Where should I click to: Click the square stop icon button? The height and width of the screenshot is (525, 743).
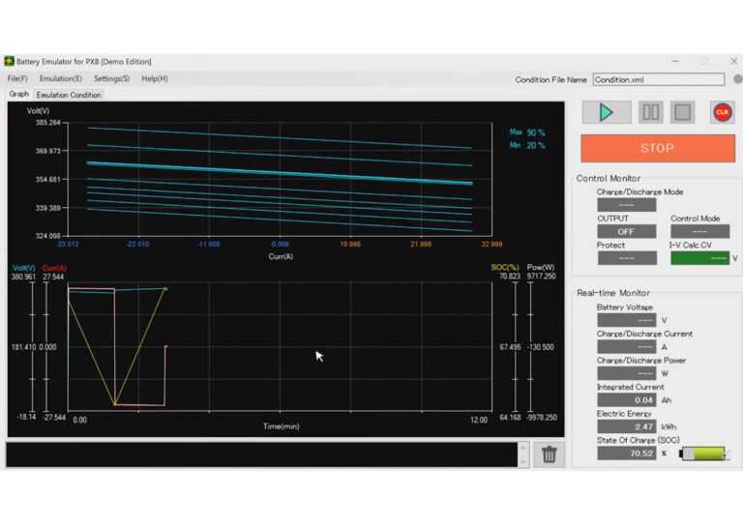point(682,112)
